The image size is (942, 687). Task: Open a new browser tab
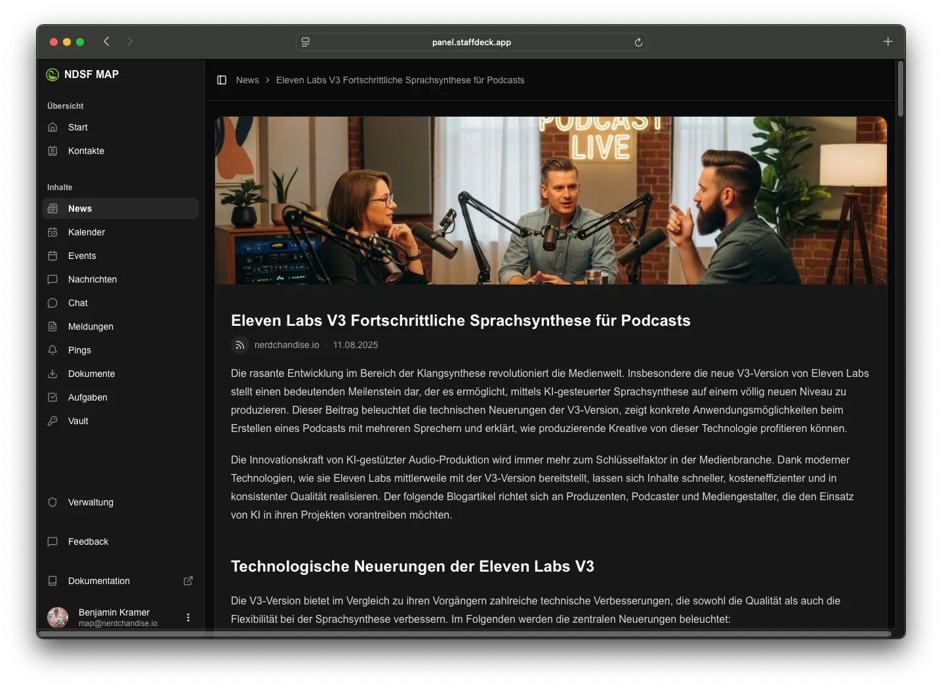[888, 41]
